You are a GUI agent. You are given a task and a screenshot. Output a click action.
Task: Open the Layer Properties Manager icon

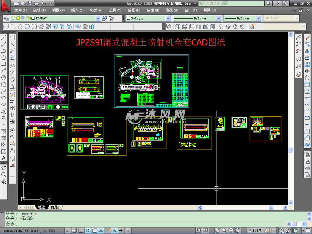6,18
